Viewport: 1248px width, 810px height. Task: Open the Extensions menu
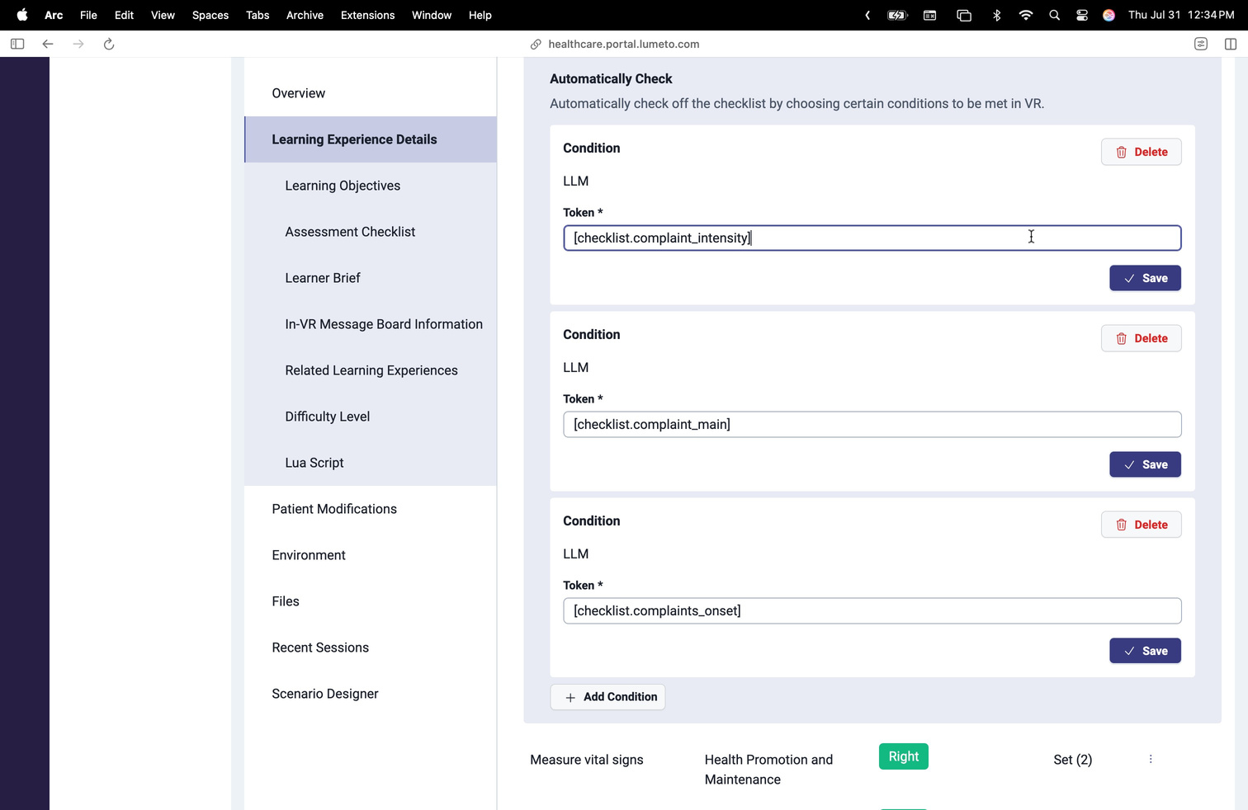(367, 15)
